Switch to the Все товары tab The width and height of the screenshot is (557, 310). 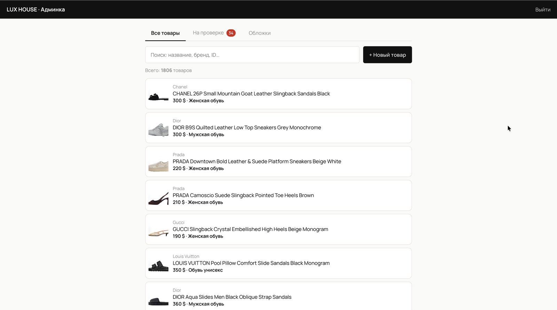point(165,33)
